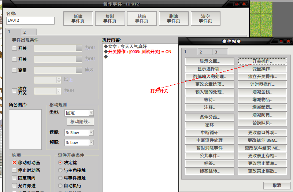Click the variable value stepper arrows

pos(59,80)
